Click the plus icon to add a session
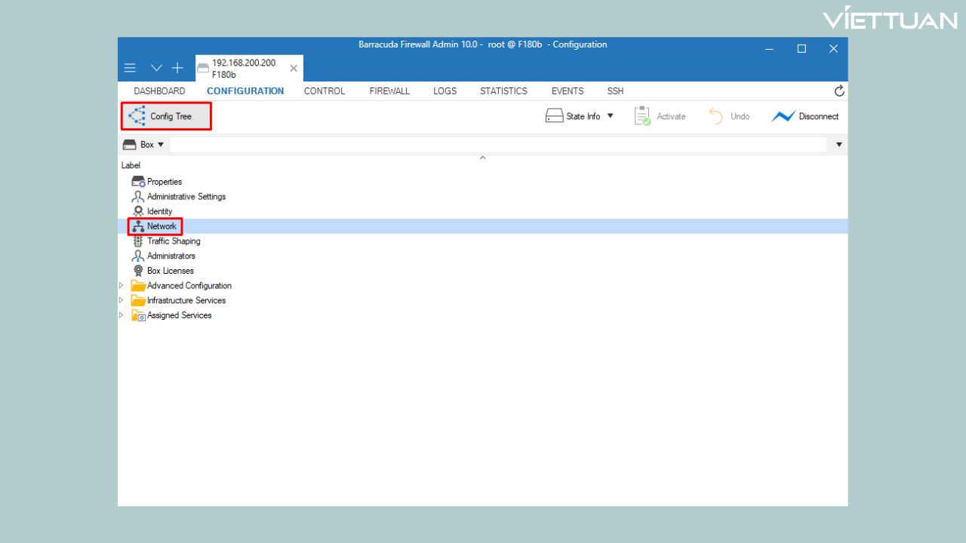The image size is (966, 543). click(177, 67)
